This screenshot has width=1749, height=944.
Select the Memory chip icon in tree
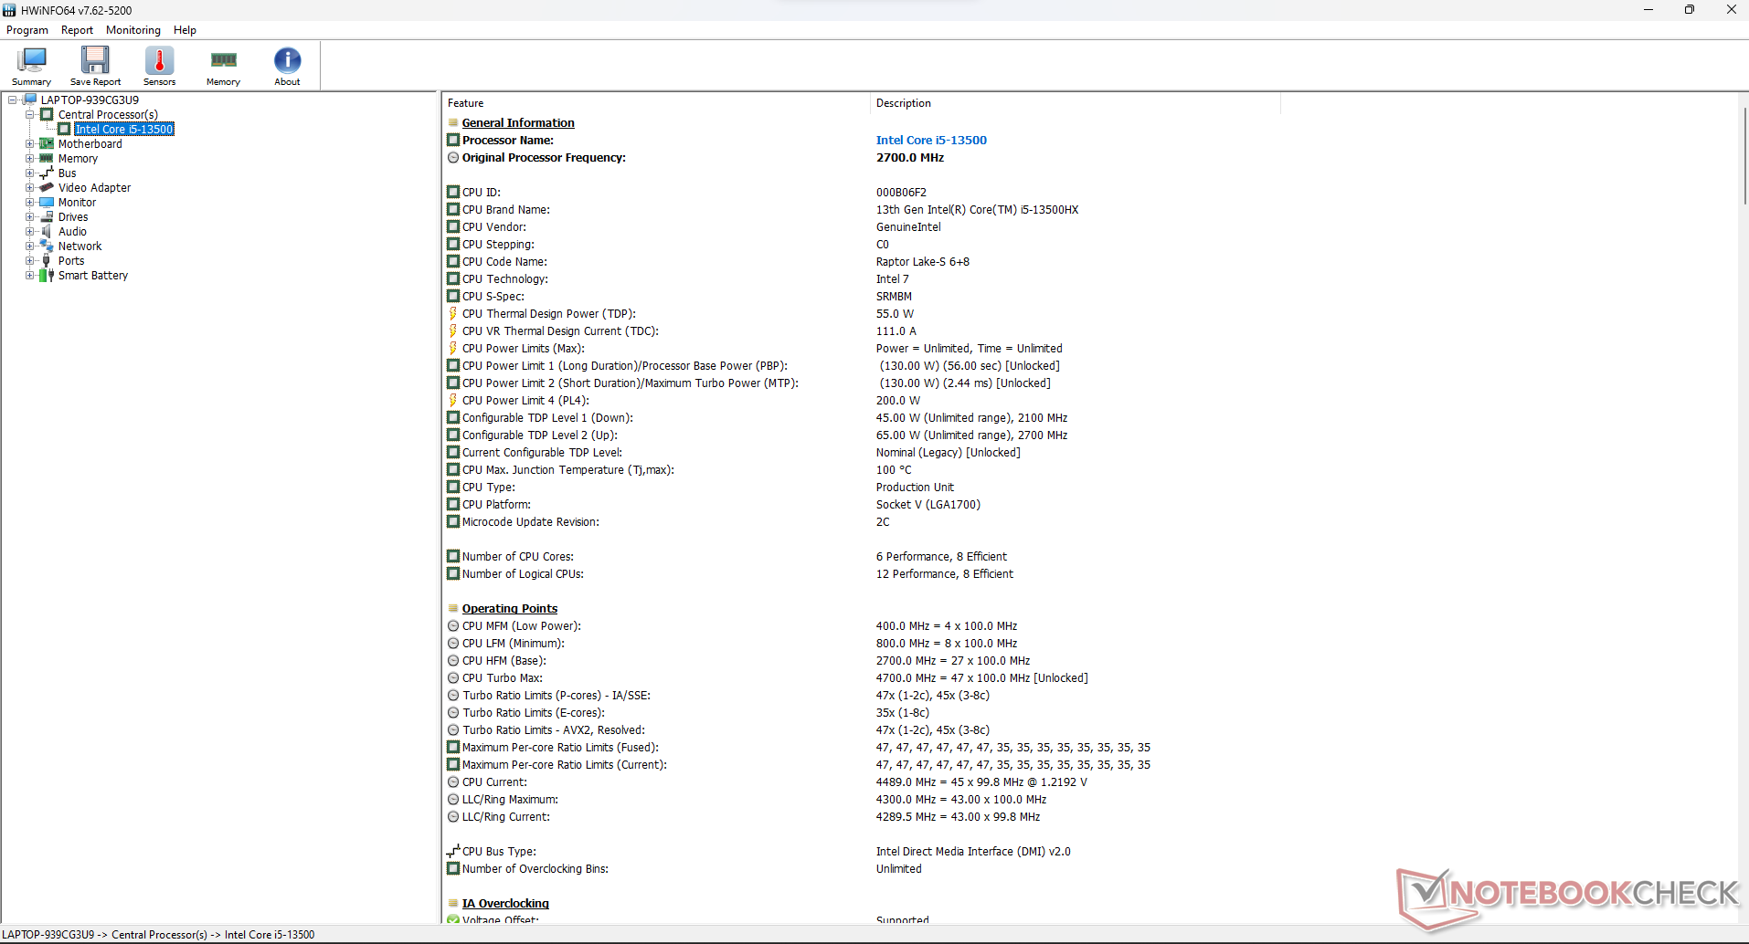[47, 159]
